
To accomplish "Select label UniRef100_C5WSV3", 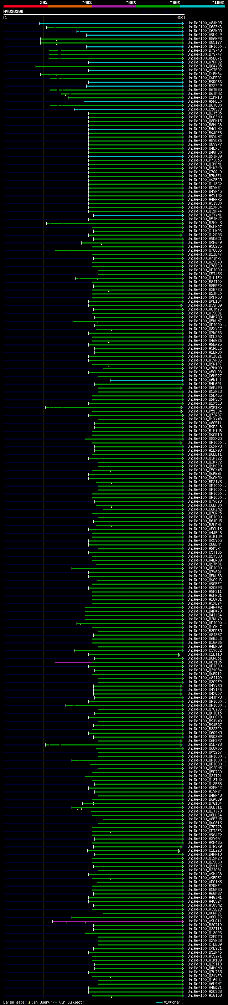I will tap(204, 109).
